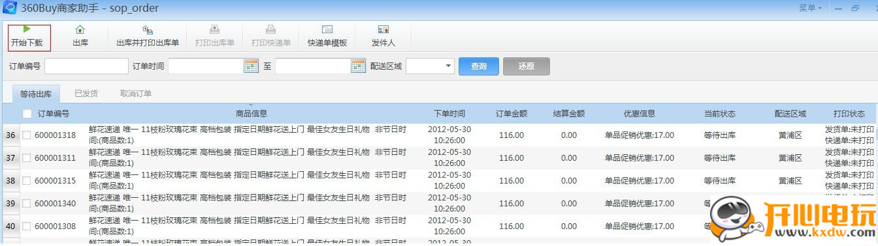The image size is (878, 246).
Task: Open the start date calendar picker
Action: pos(251,66)
